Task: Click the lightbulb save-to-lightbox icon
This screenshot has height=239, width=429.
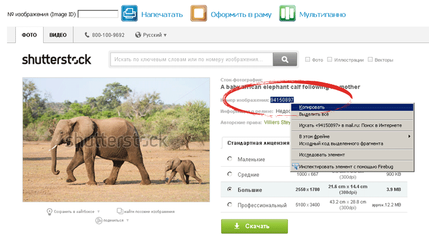Action: point(50,211)
